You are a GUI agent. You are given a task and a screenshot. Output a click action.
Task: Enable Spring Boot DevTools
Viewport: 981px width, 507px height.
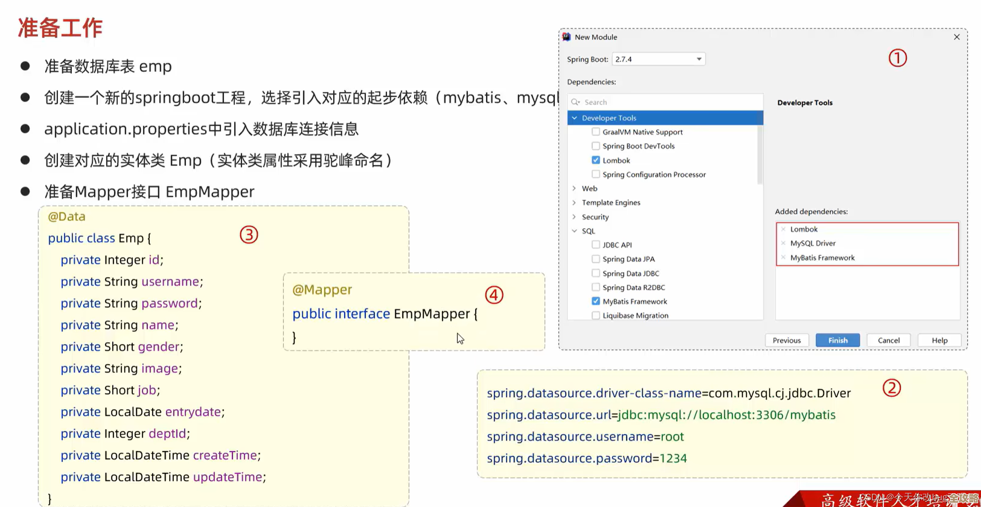coord(596,146)
